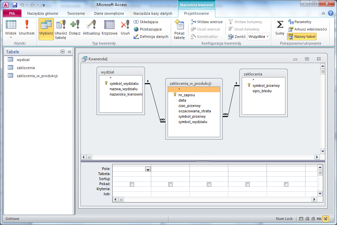This screenshot has width=337, height=225.
Task: Select the Przekazująca pass-through query
Action: [148, 29]
